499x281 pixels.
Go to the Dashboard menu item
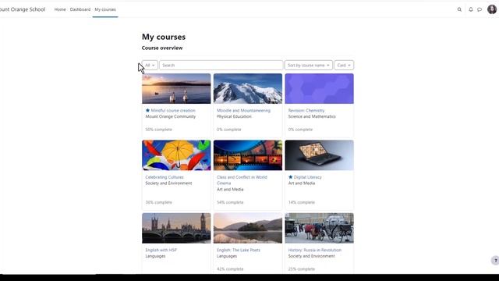click(x=80, y=9)
